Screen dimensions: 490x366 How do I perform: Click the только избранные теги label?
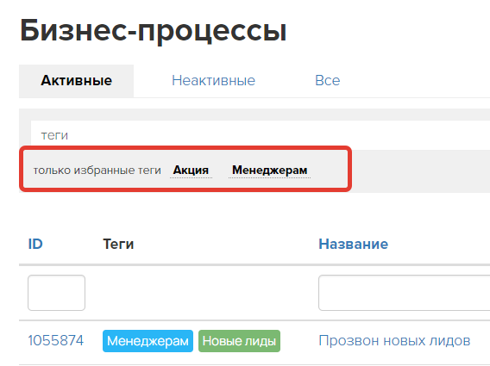pos(97,171)
